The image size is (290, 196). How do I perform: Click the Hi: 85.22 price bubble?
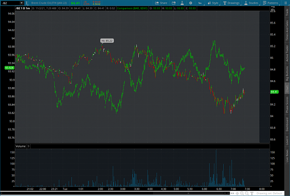pyautogui.click(x=107, y=41)
